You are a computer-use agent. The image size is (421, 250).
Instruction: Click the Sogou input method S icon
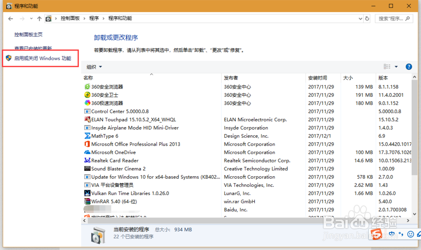376,234
